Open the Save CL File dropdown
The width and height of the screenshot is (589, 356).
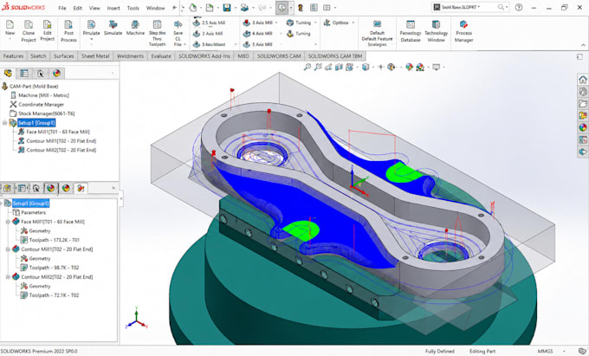[x=184, y=44]
